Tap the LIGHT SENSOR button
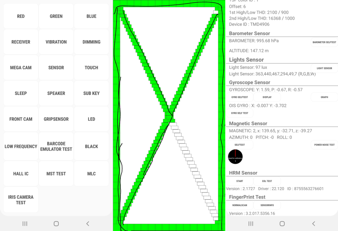The height and width of the screenshot is (231, 338). pyautogui.click(x=324, y=68)
